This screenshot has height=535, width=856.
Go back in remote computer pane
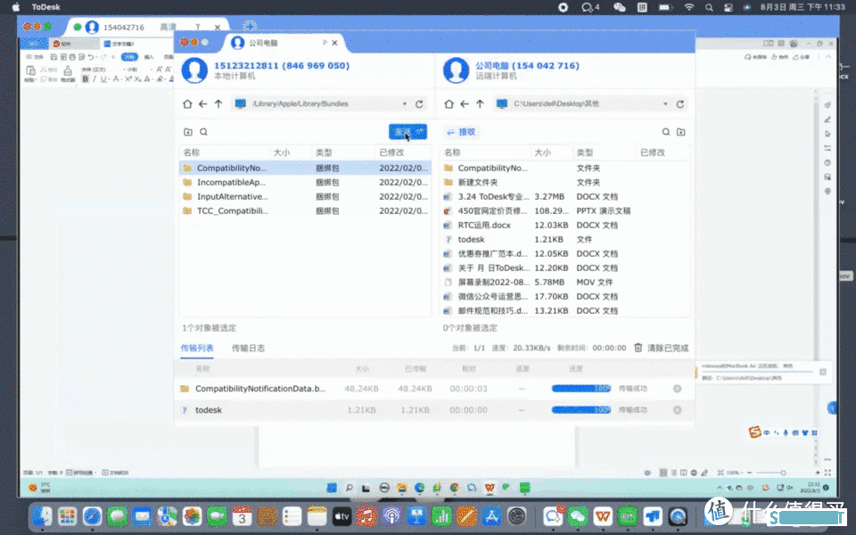click(x=464, y=103)
